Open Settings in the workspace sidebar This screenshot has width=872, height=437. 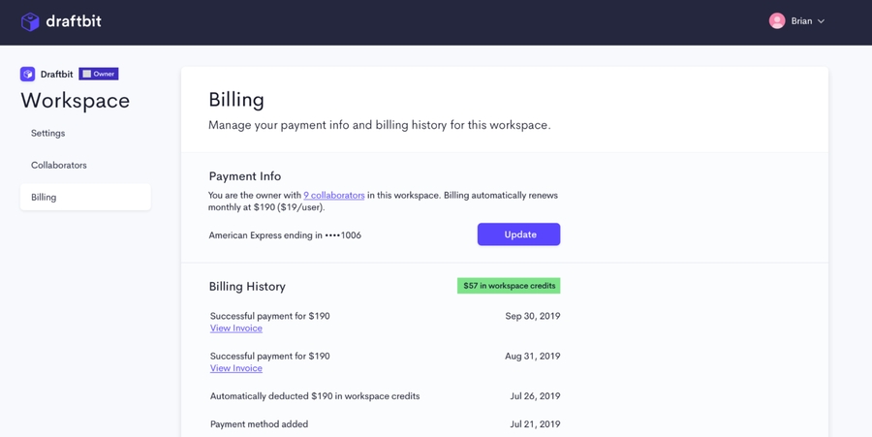point(48,133)
